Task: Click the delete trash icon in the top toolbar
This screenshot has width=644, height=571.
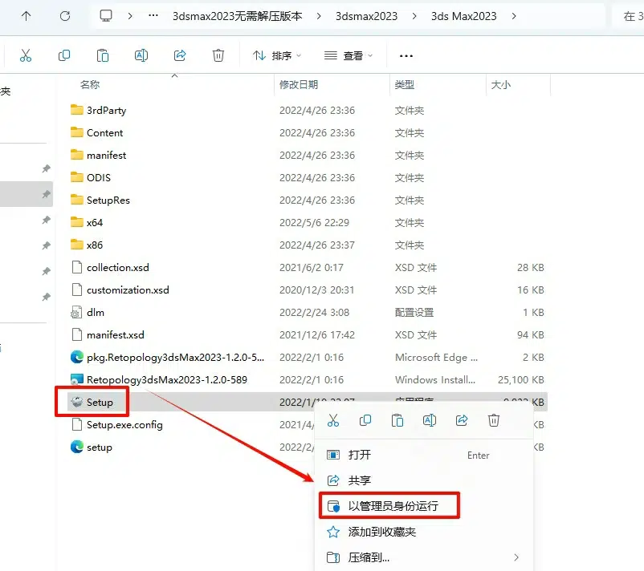Action: [x=218, y=55]
